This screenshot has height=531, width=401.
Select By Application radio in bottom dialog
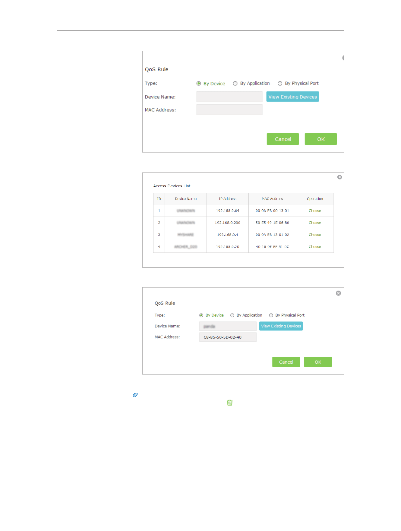pos(232,315)
